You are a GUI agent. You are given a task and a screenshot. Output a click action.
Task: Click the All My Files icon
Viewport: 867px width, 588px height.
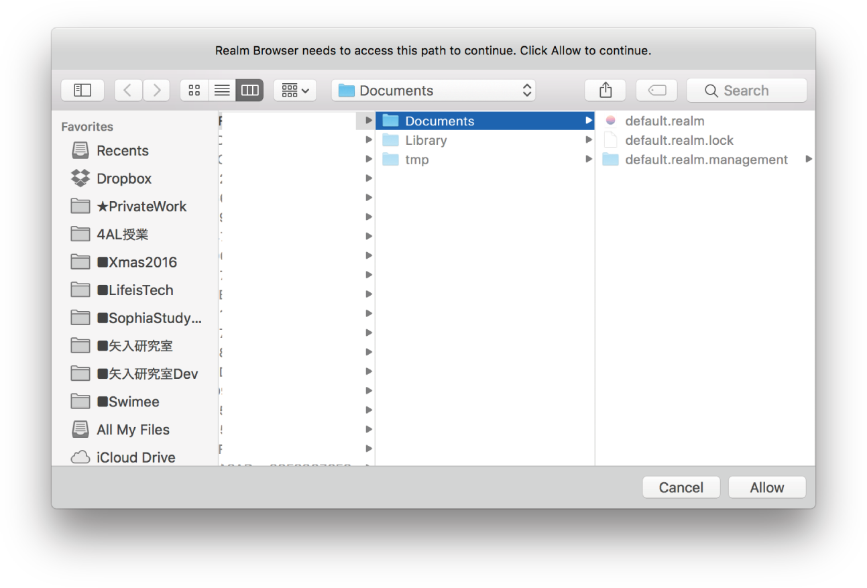click(x=80, y=429)
